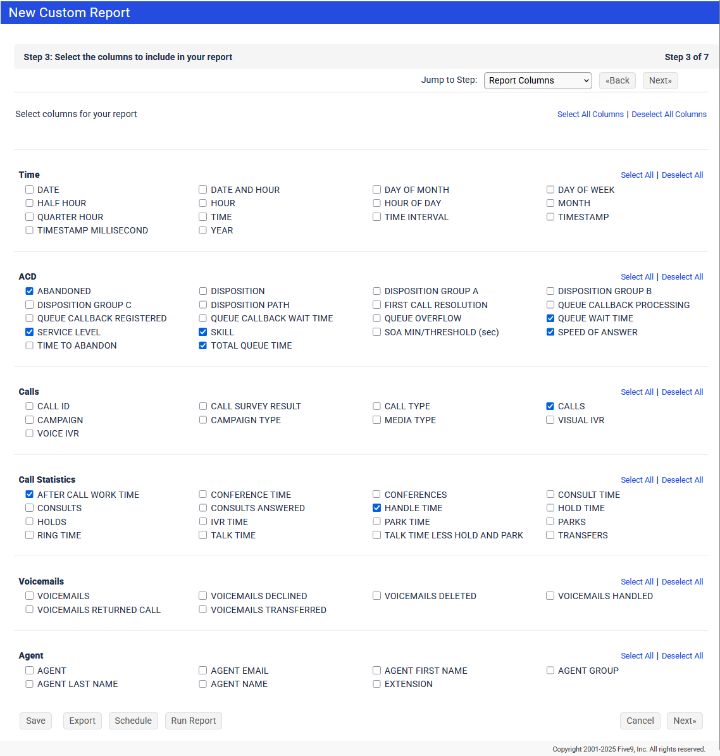Enable the DAY OF WEEK column

550,189
